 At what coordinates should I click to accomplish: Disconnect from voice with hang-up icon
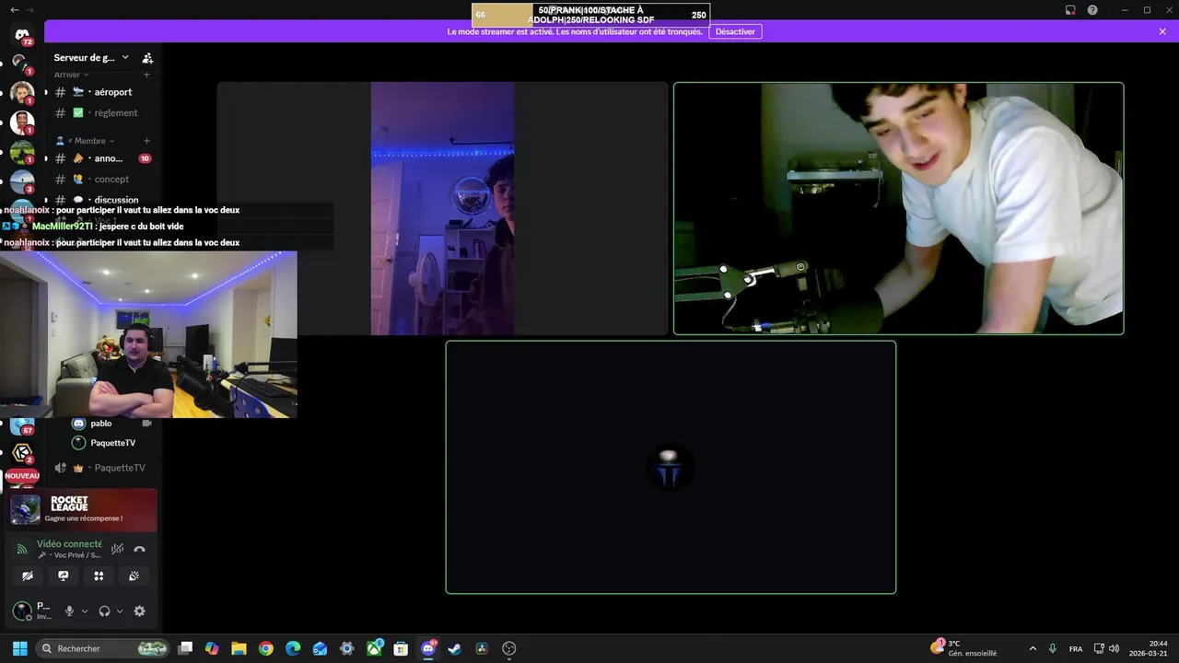(139, 549)
